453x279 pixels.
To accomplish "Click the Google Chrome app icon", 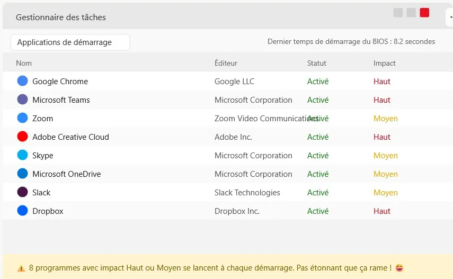I will click(23, 81).
